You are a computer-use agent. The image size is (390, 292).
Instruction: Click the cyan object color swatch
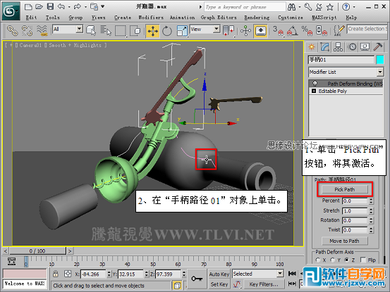click(x=380, y=60)
